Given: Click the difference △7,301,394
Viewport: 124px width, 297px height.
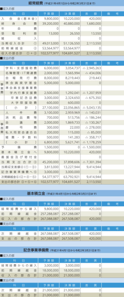Looking at the screenshot, I should pyautogui.click(x=92, y=162).
